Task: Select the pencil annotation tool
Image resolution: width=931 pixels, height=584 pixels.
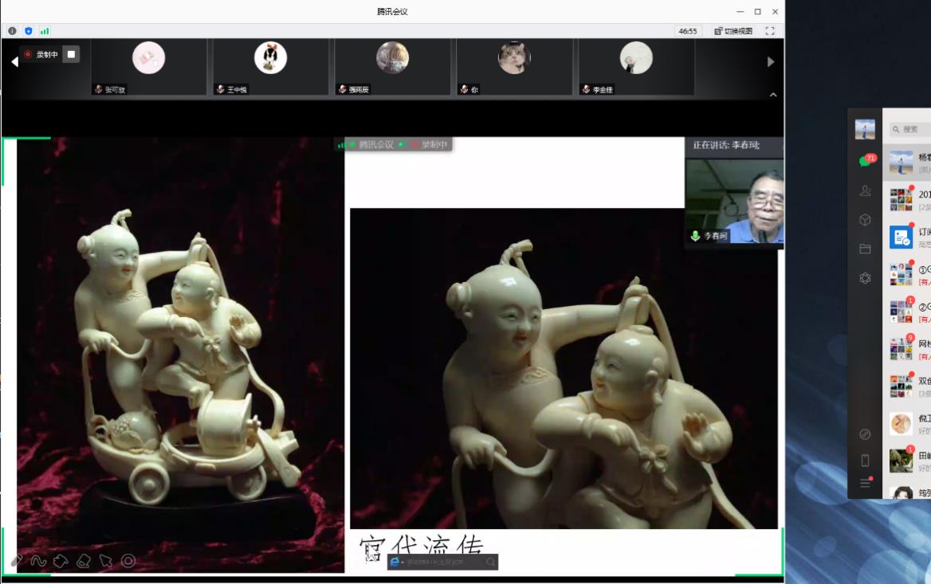Action: click(17, 561)
